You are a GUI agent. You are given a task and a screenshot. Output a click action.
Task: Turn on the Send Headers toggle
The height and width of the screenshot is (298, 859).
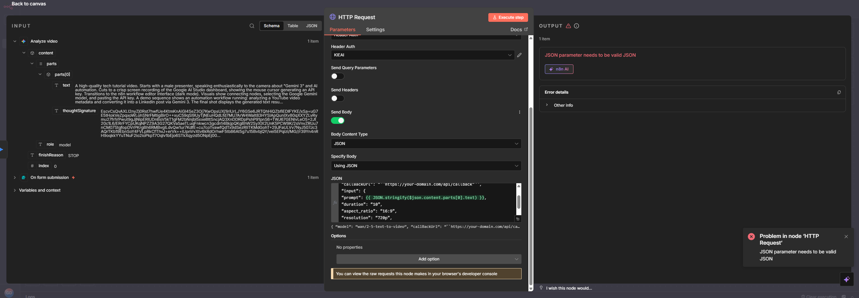(337, 98)
